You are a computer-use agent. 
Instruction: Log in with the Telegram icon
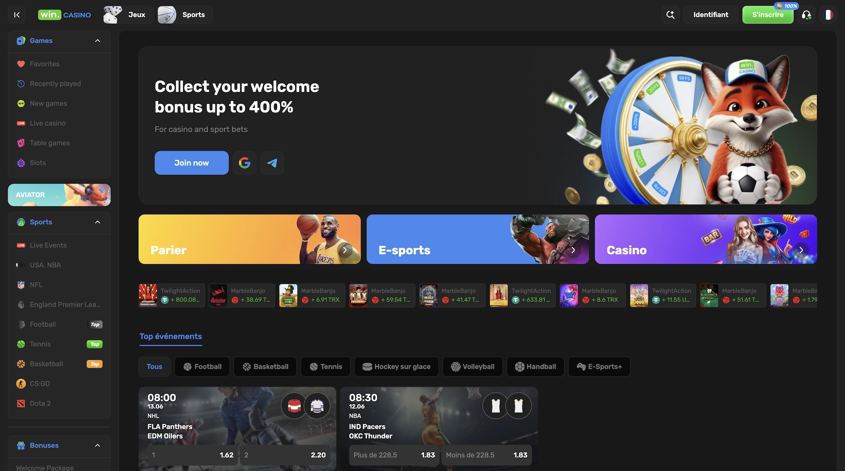coord(272,162)
